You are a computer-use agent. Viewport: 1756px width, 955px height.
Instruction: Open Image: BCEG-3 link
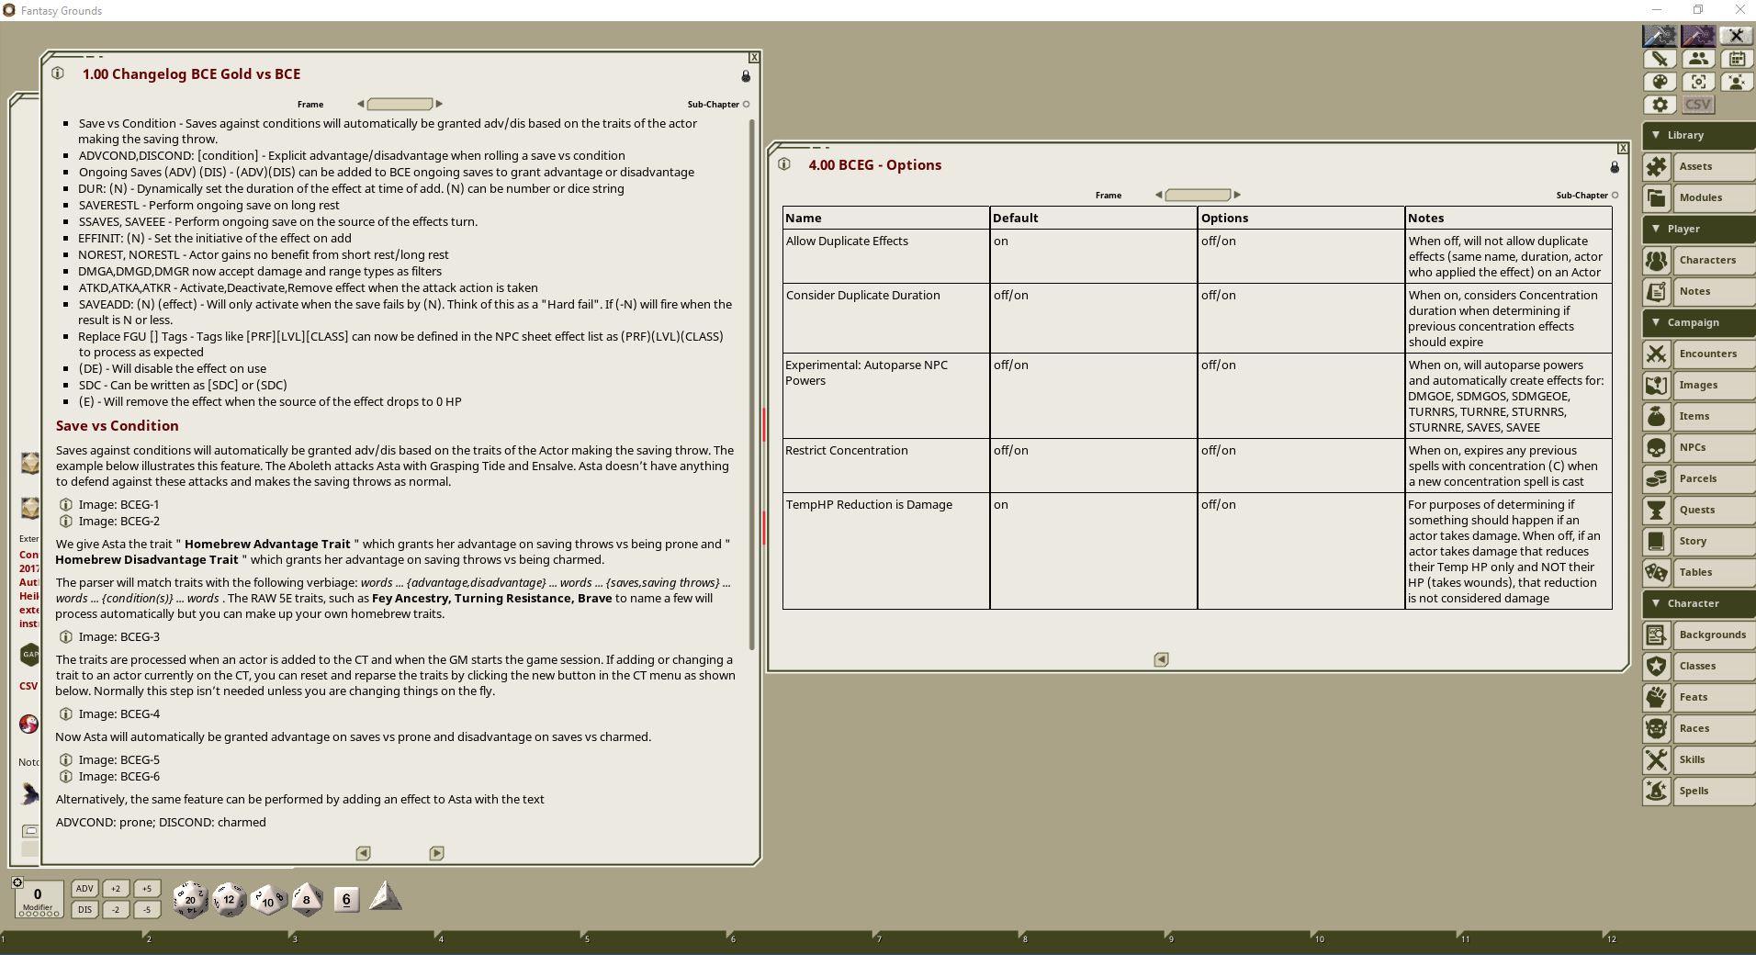point(118,636)
